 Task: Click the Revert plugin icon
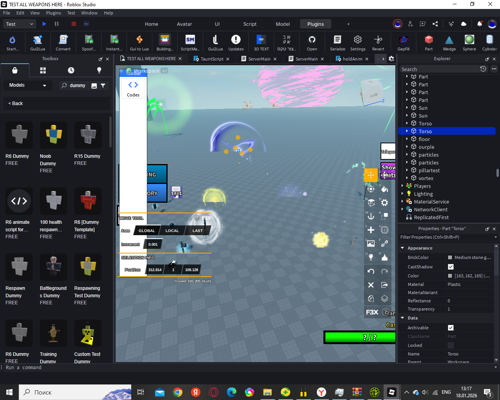coord(378,43)
